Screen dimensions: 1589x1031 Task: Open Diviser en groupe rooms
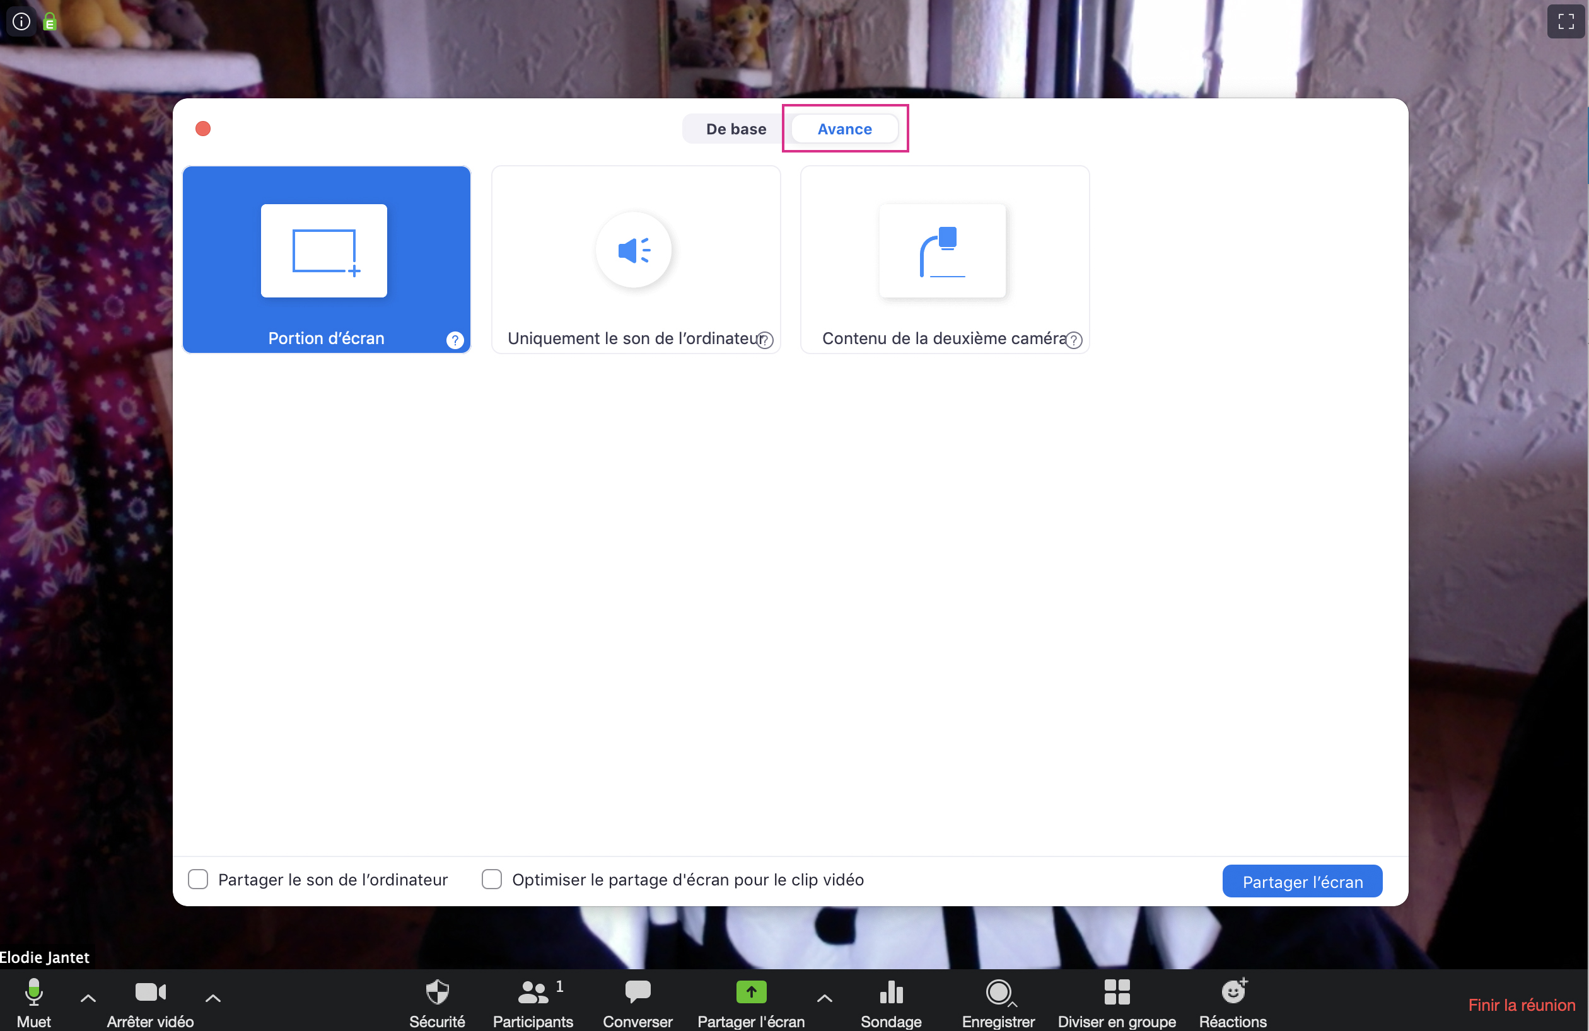coord(1116,993)
